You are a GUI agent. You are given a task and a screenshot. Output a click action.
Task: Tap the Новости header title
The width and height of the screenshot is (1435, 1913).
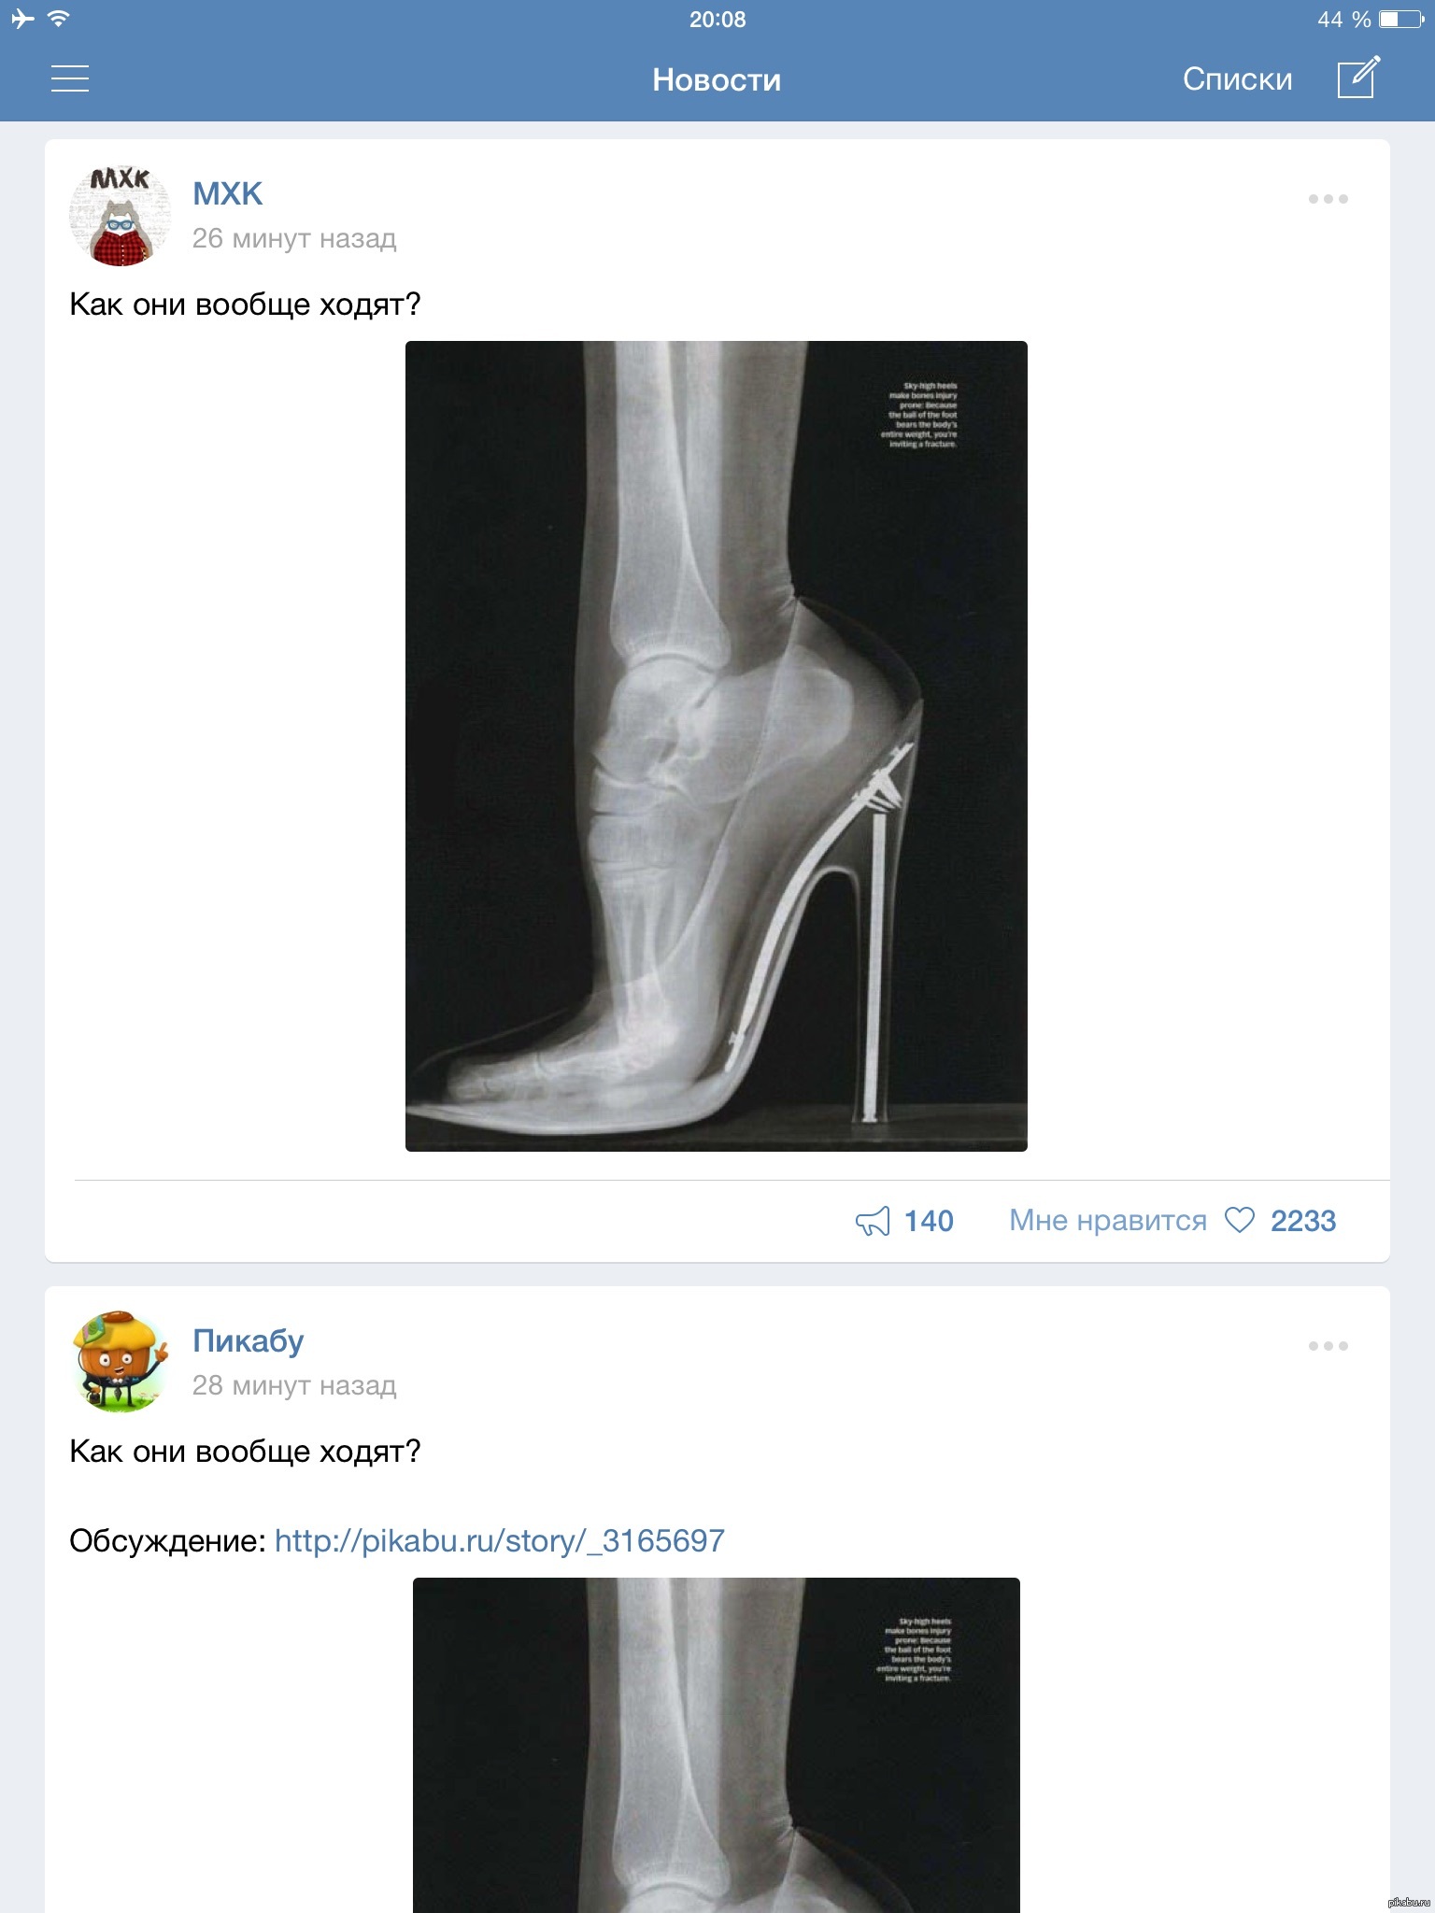(717, 80)
